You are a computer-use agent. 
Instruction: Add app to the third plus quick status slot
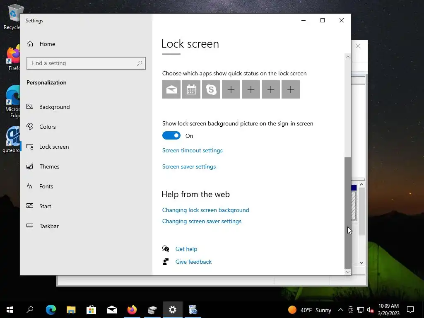pos(271,89)
